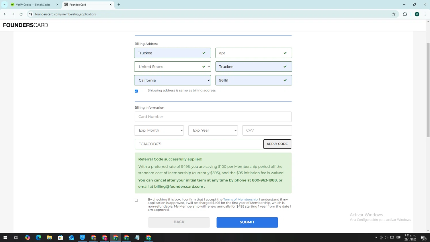
Task: Switch to the brown-badged M Chrome window
Action: point(93,237)
